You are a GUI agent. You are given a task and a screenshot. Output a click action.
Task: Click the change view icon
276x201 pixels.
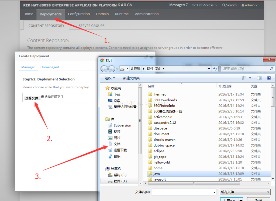[x=244, y=78]
